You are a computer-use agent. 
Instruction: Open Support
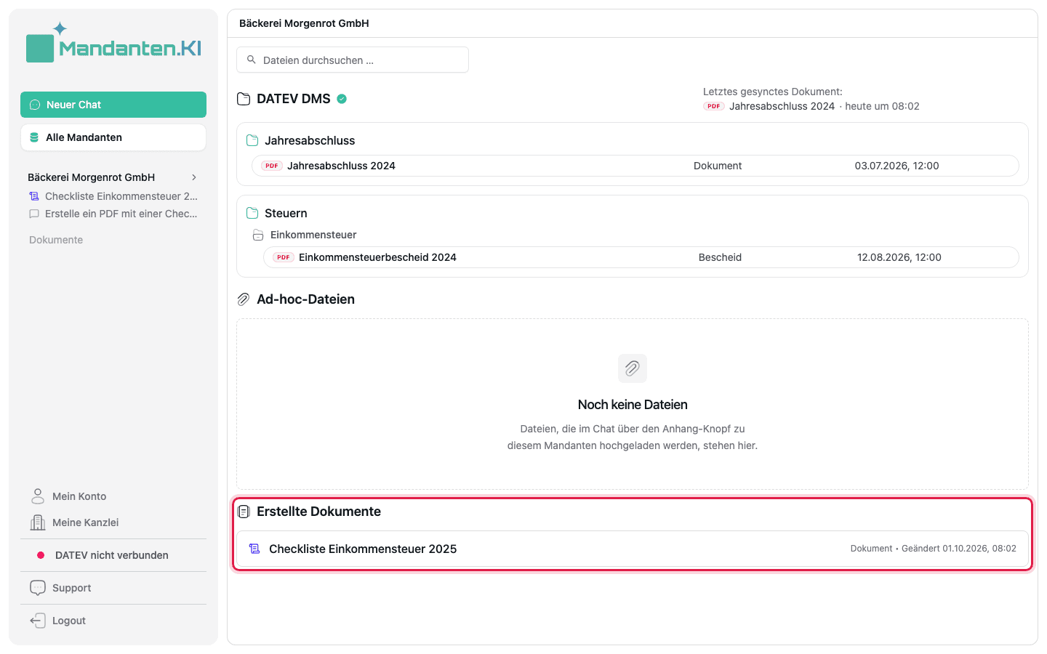[72, 588]
